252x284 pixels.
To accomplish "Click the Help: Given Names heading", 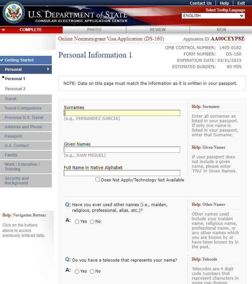I will (209, 147).
